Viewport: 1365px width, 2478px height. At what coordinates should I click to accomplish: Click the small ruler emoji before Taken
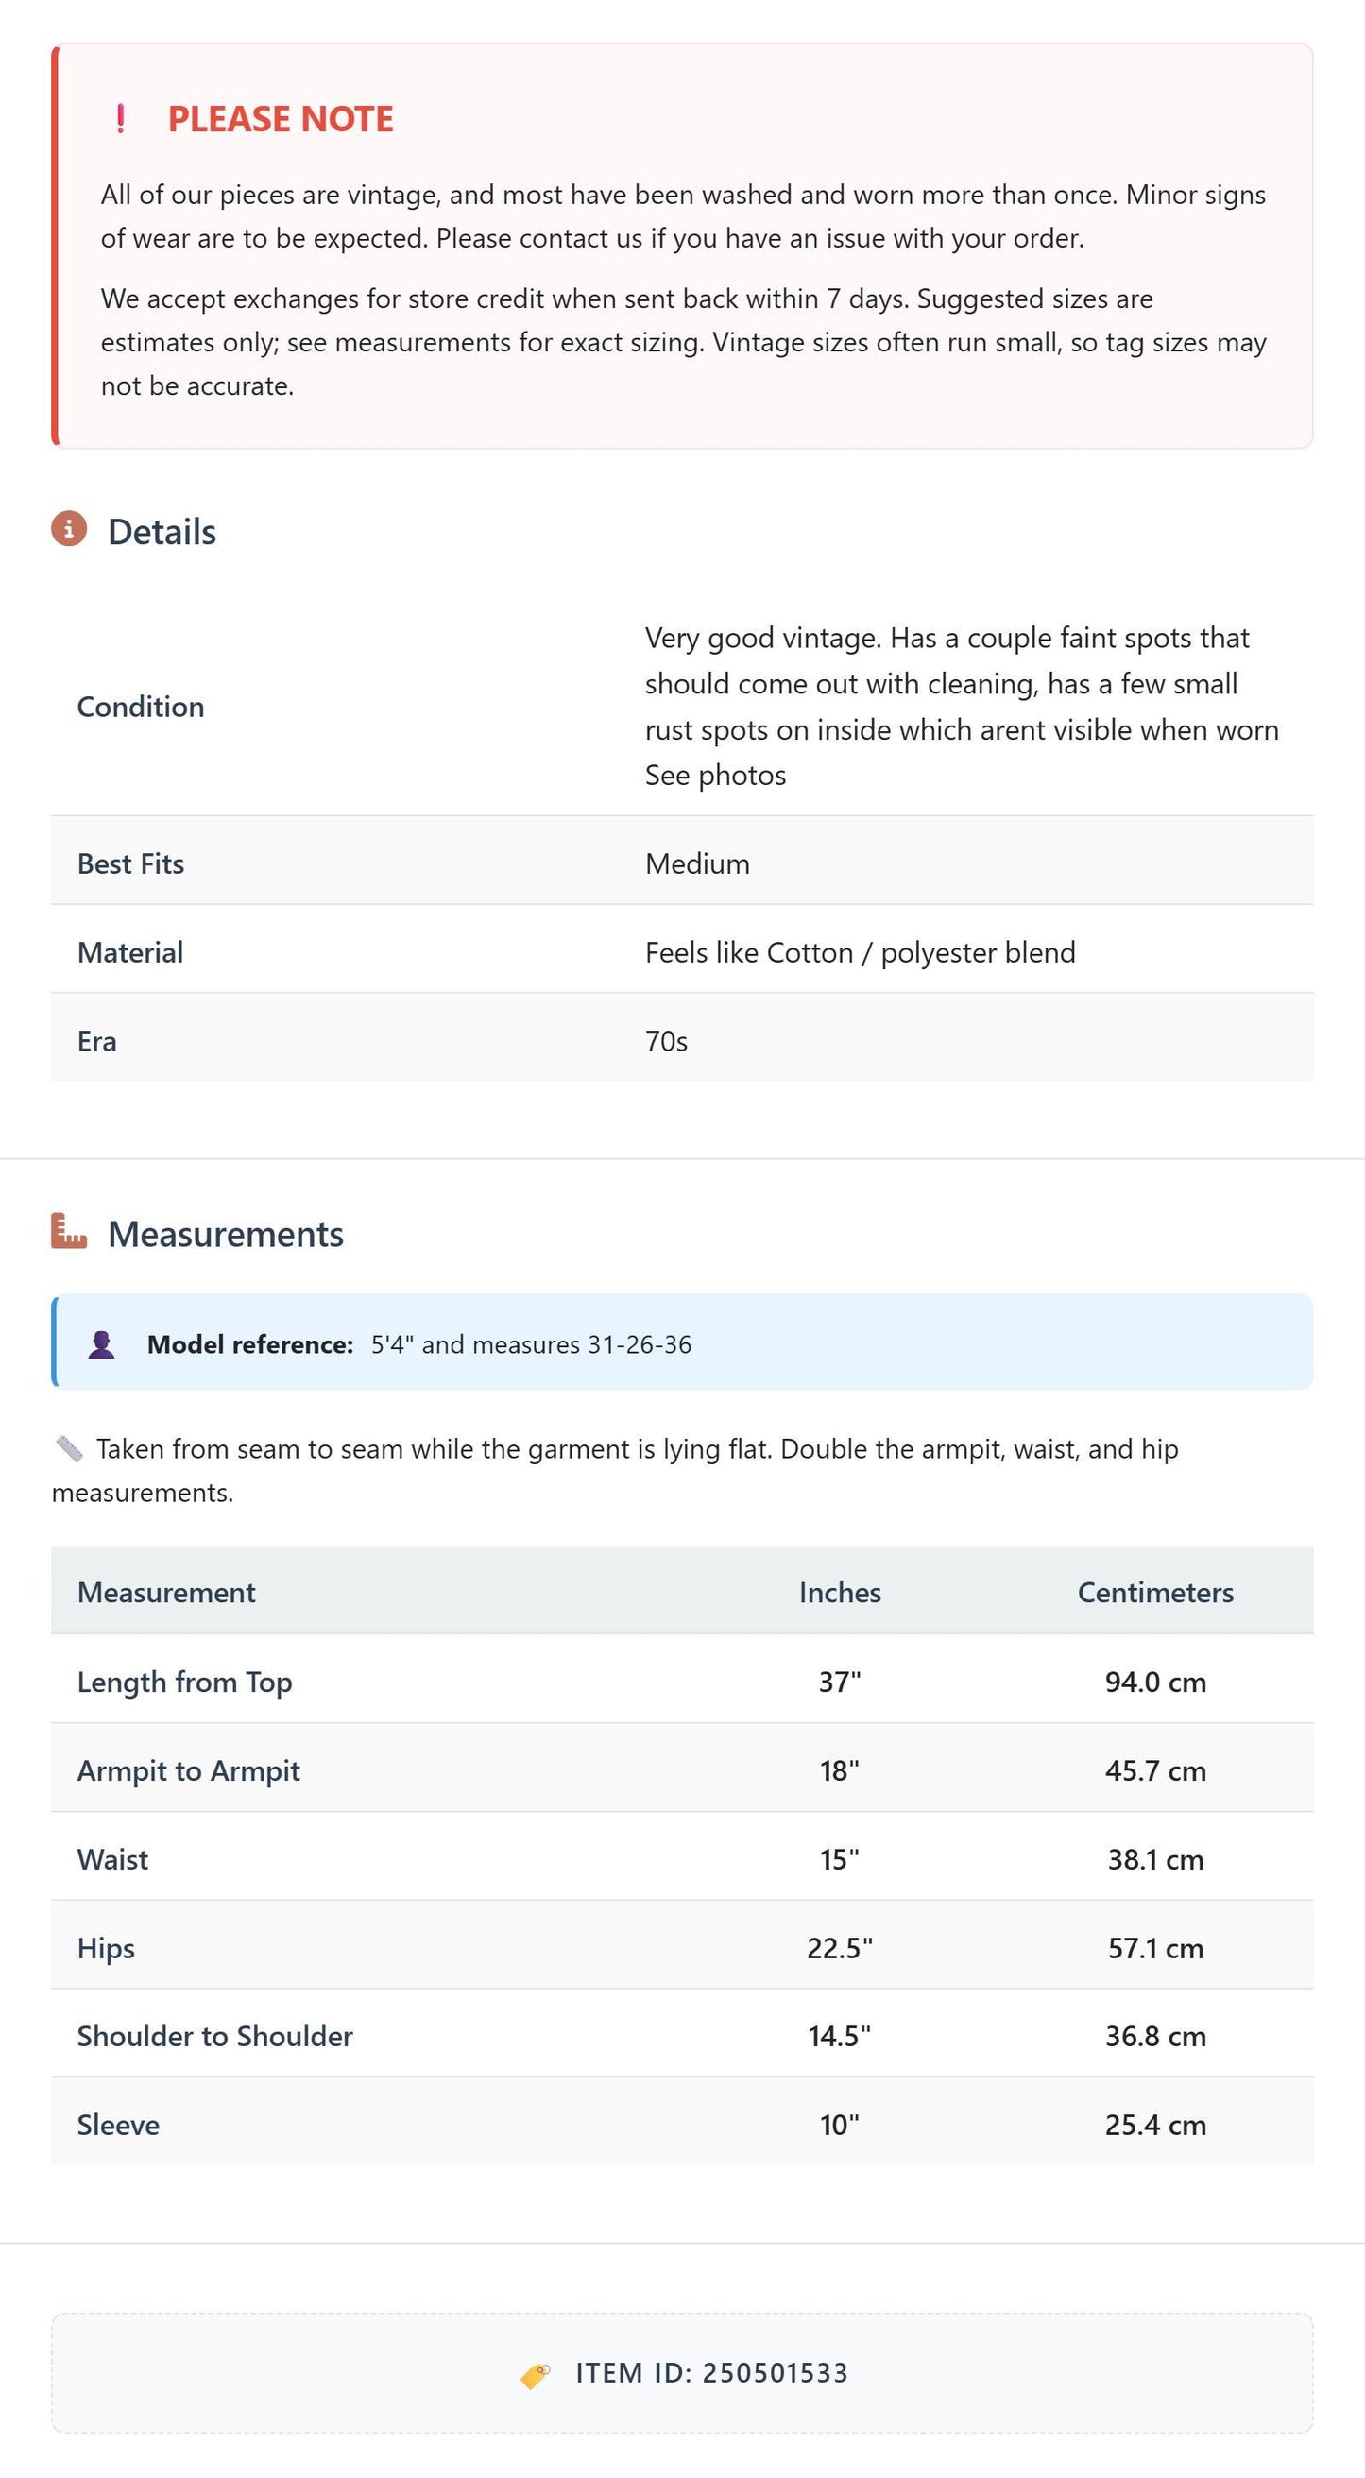point(69,1448)
